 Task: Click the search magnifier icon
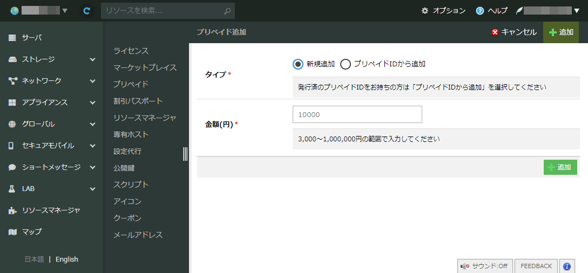click(x=228, y=11)
